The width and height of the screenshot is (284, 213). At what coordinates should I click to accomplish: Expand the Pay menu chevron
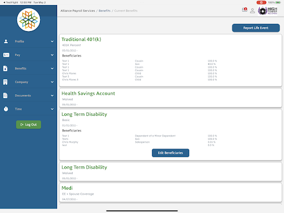[x=52, y=55]
